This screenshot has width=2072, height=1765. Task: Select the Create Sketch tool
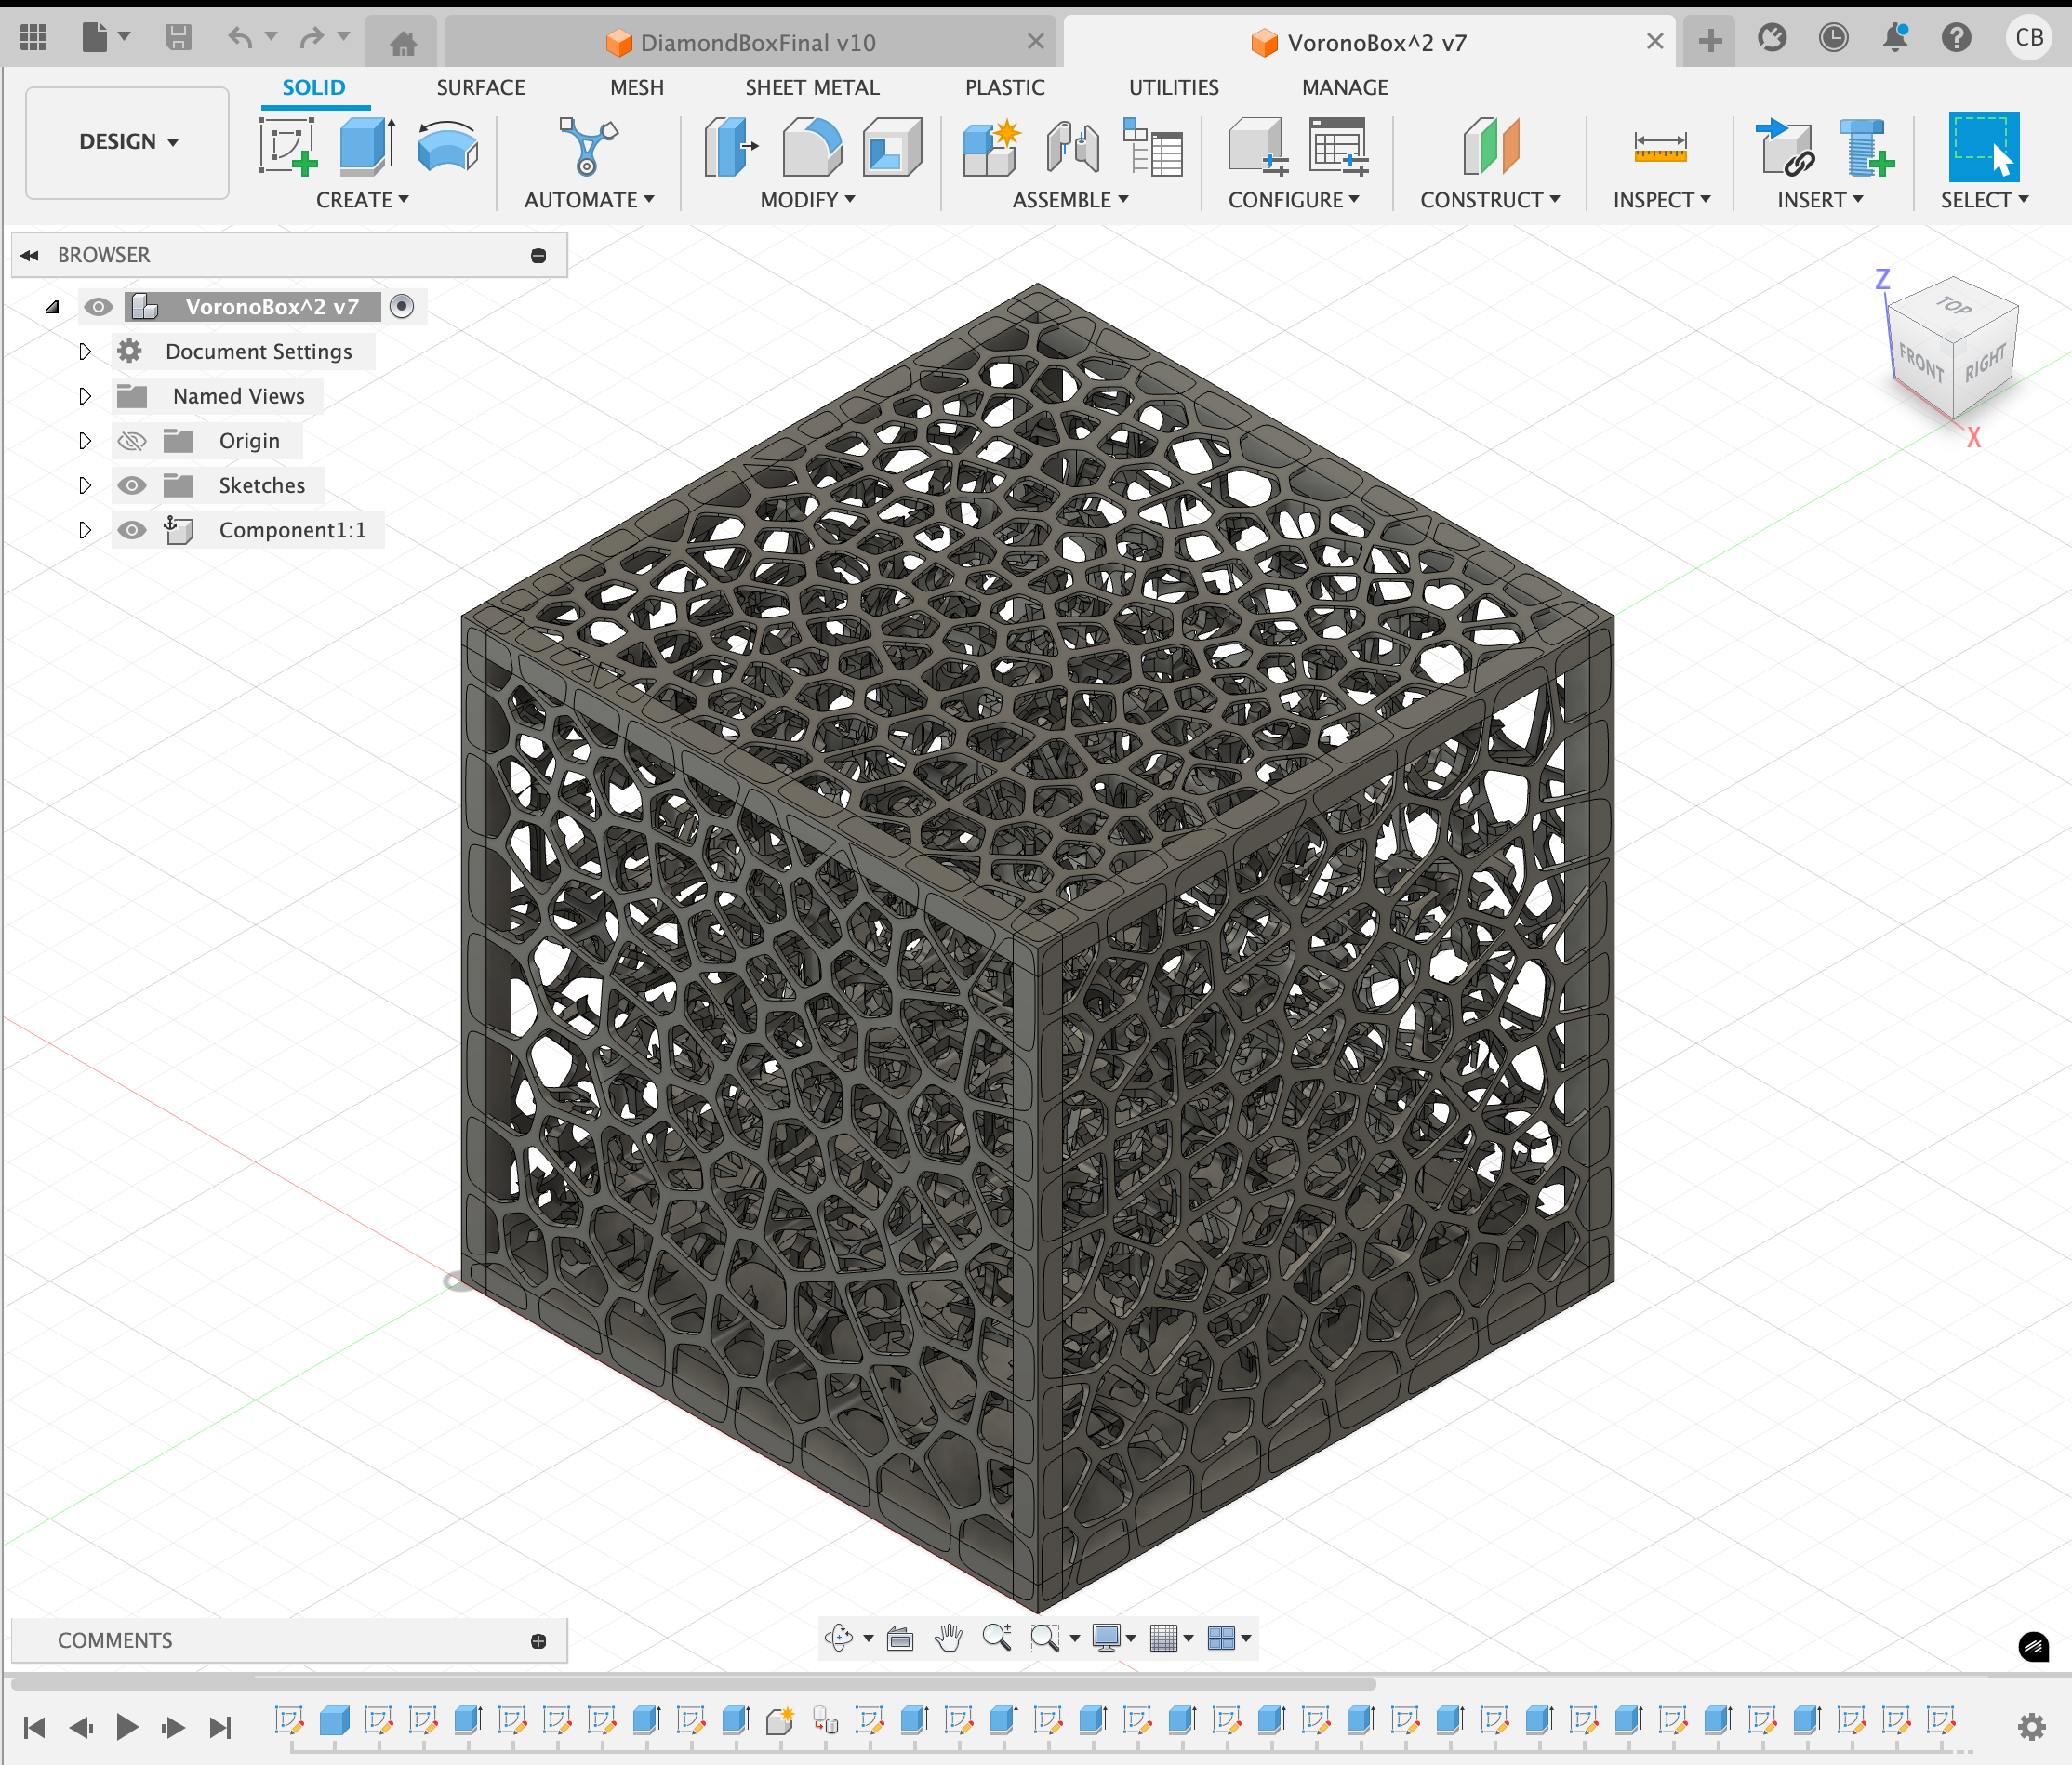point(287,146)
